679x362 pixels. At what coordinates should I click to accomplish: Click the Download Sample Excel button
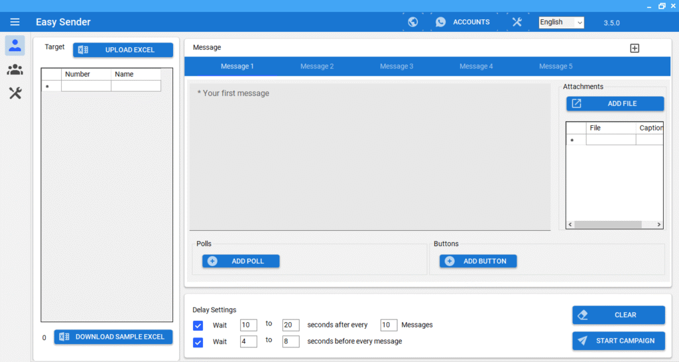(x=113, y=337)
